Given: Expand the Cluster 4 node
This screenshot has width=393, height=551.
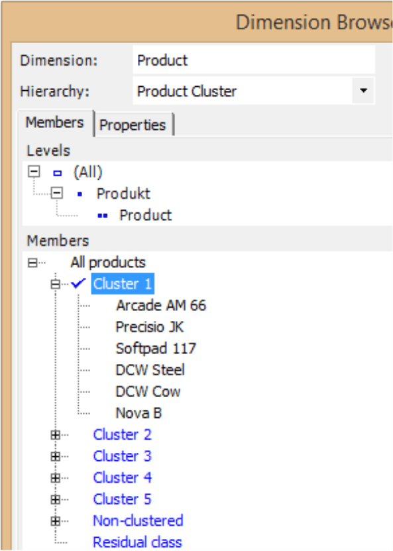Looking at the screenshot, I should pyautogui.click(x=56, y=478).
